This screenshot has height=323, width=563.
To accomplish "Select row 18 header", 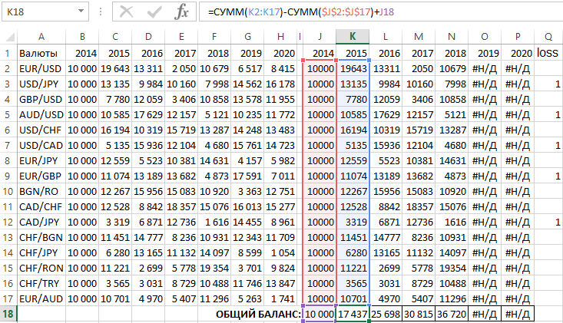I will click(x=8, y=315).
